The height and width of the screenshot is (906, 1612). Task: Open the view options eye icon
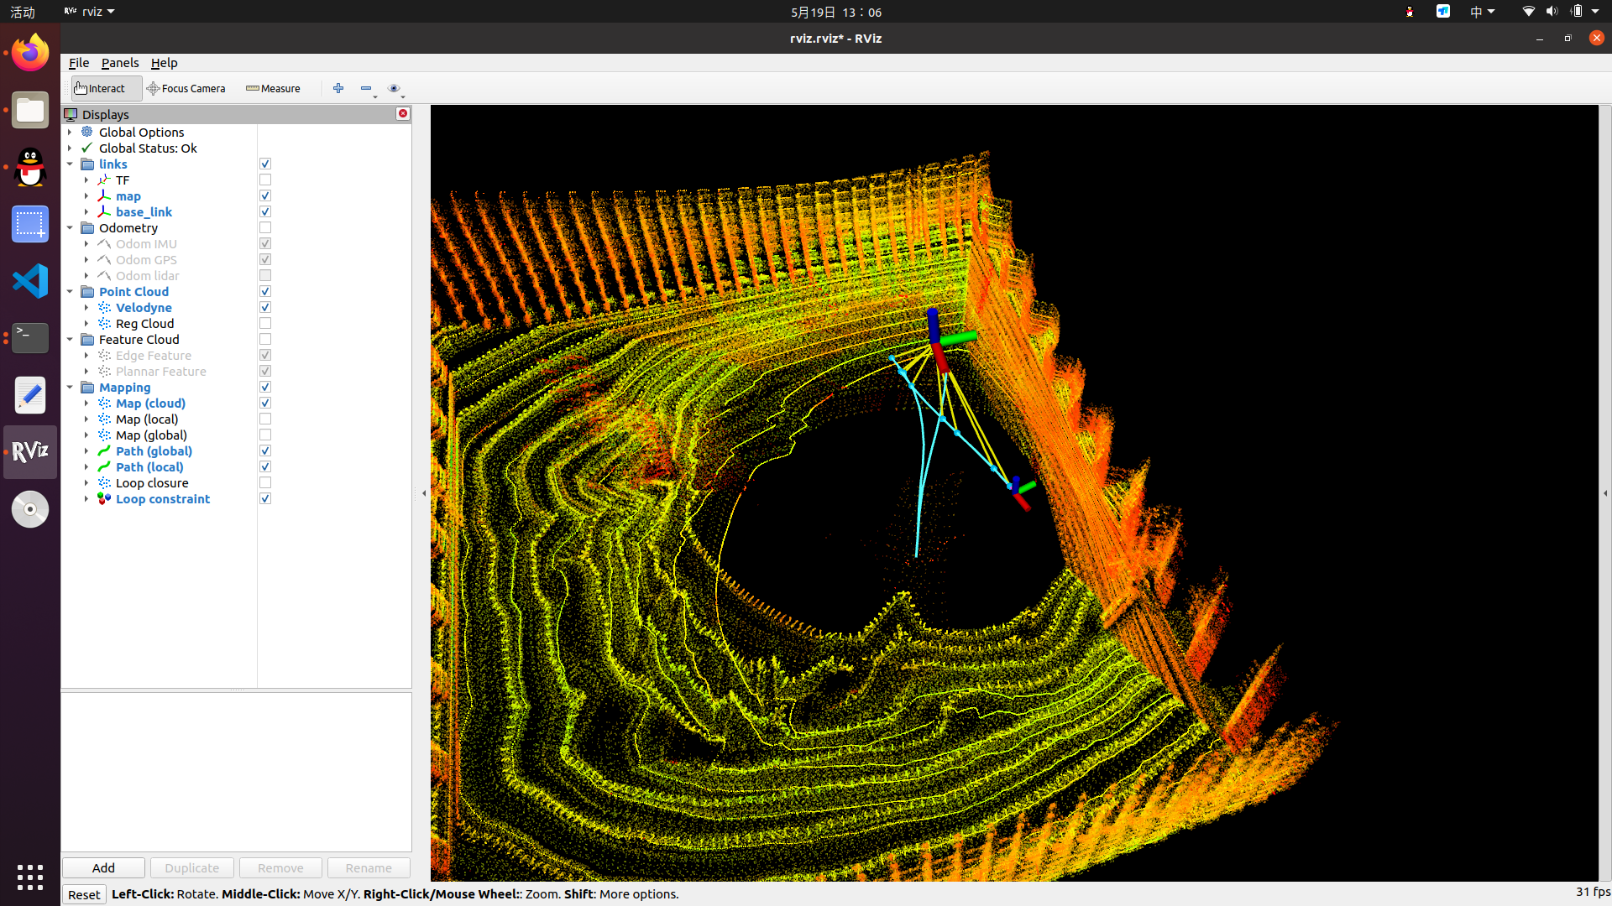point(394,88)
